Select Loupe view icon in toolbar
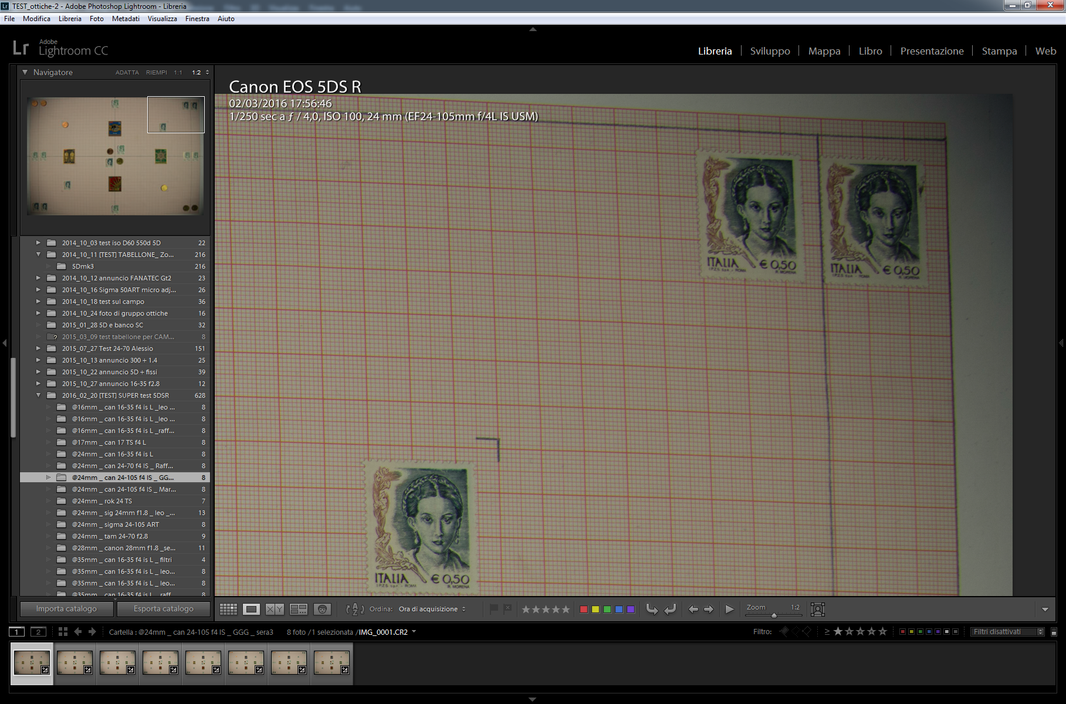Image resolution: width=1066 pixels, height=704 pixels. coord(252,610)
